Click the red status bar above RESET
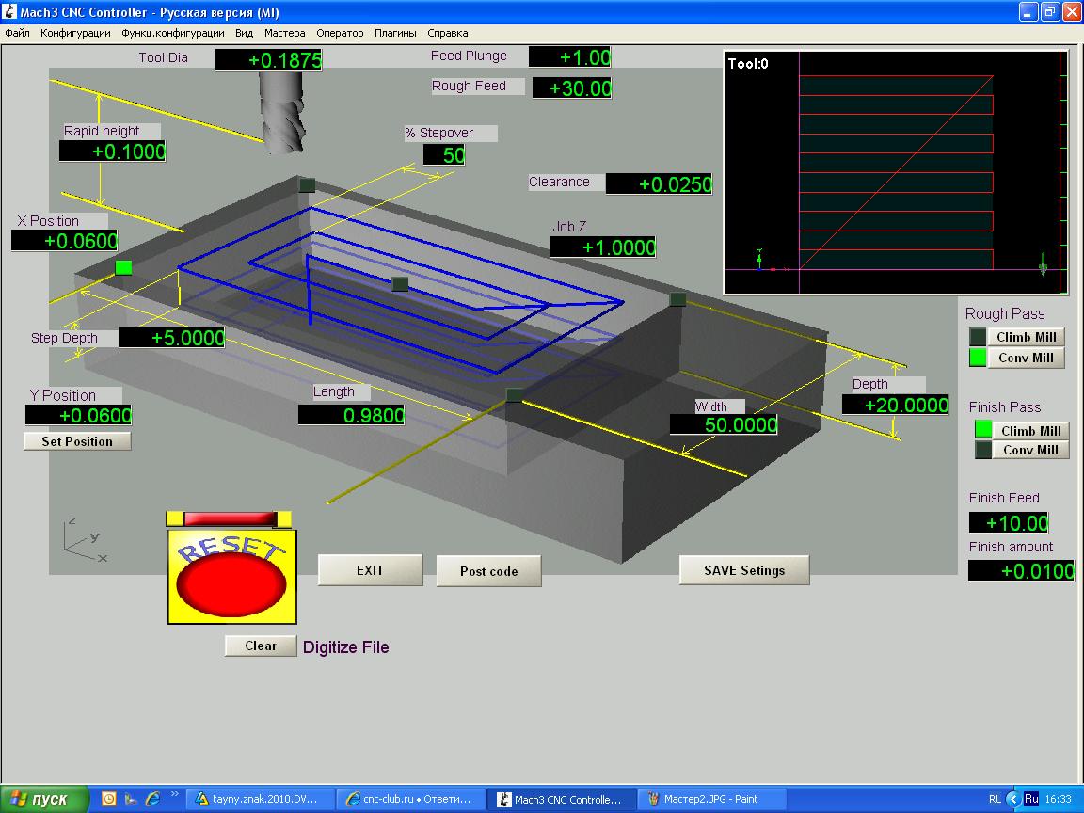 230,518
